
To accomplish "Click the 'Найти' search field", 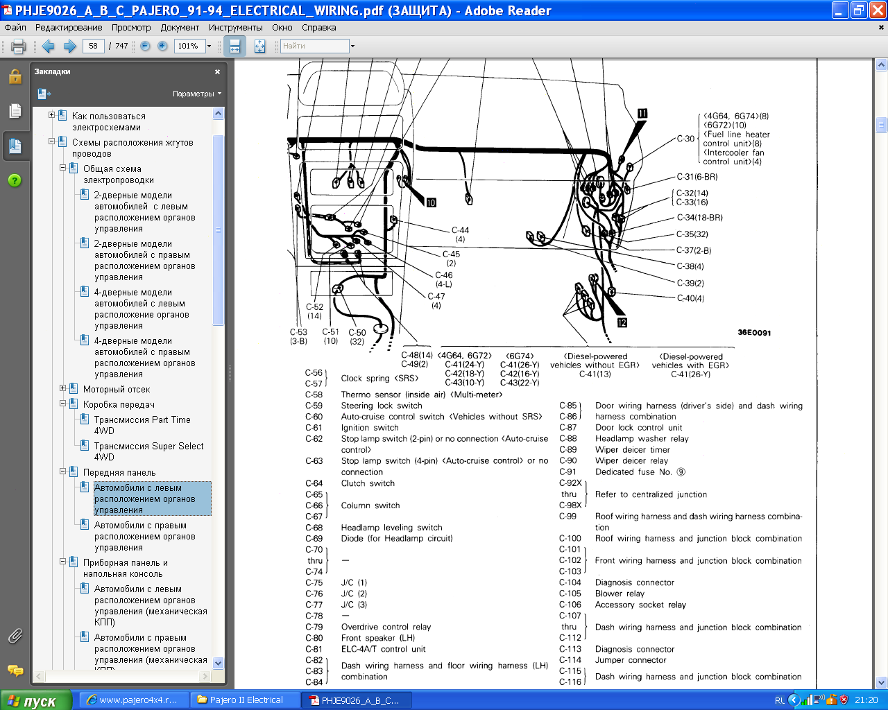I will click(314, 46).
